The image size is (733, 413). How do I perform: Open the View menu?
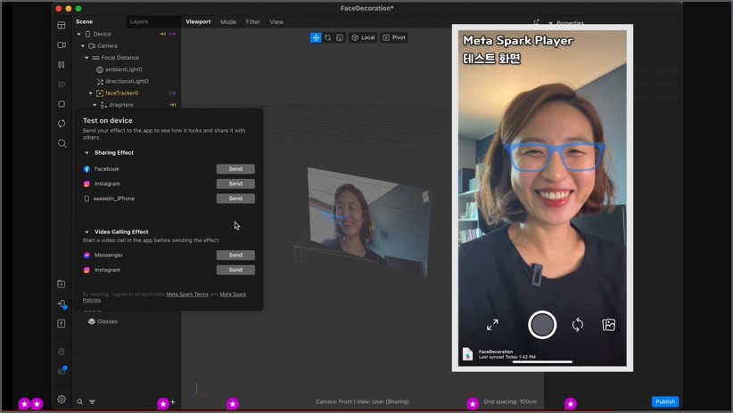(276, 22)
